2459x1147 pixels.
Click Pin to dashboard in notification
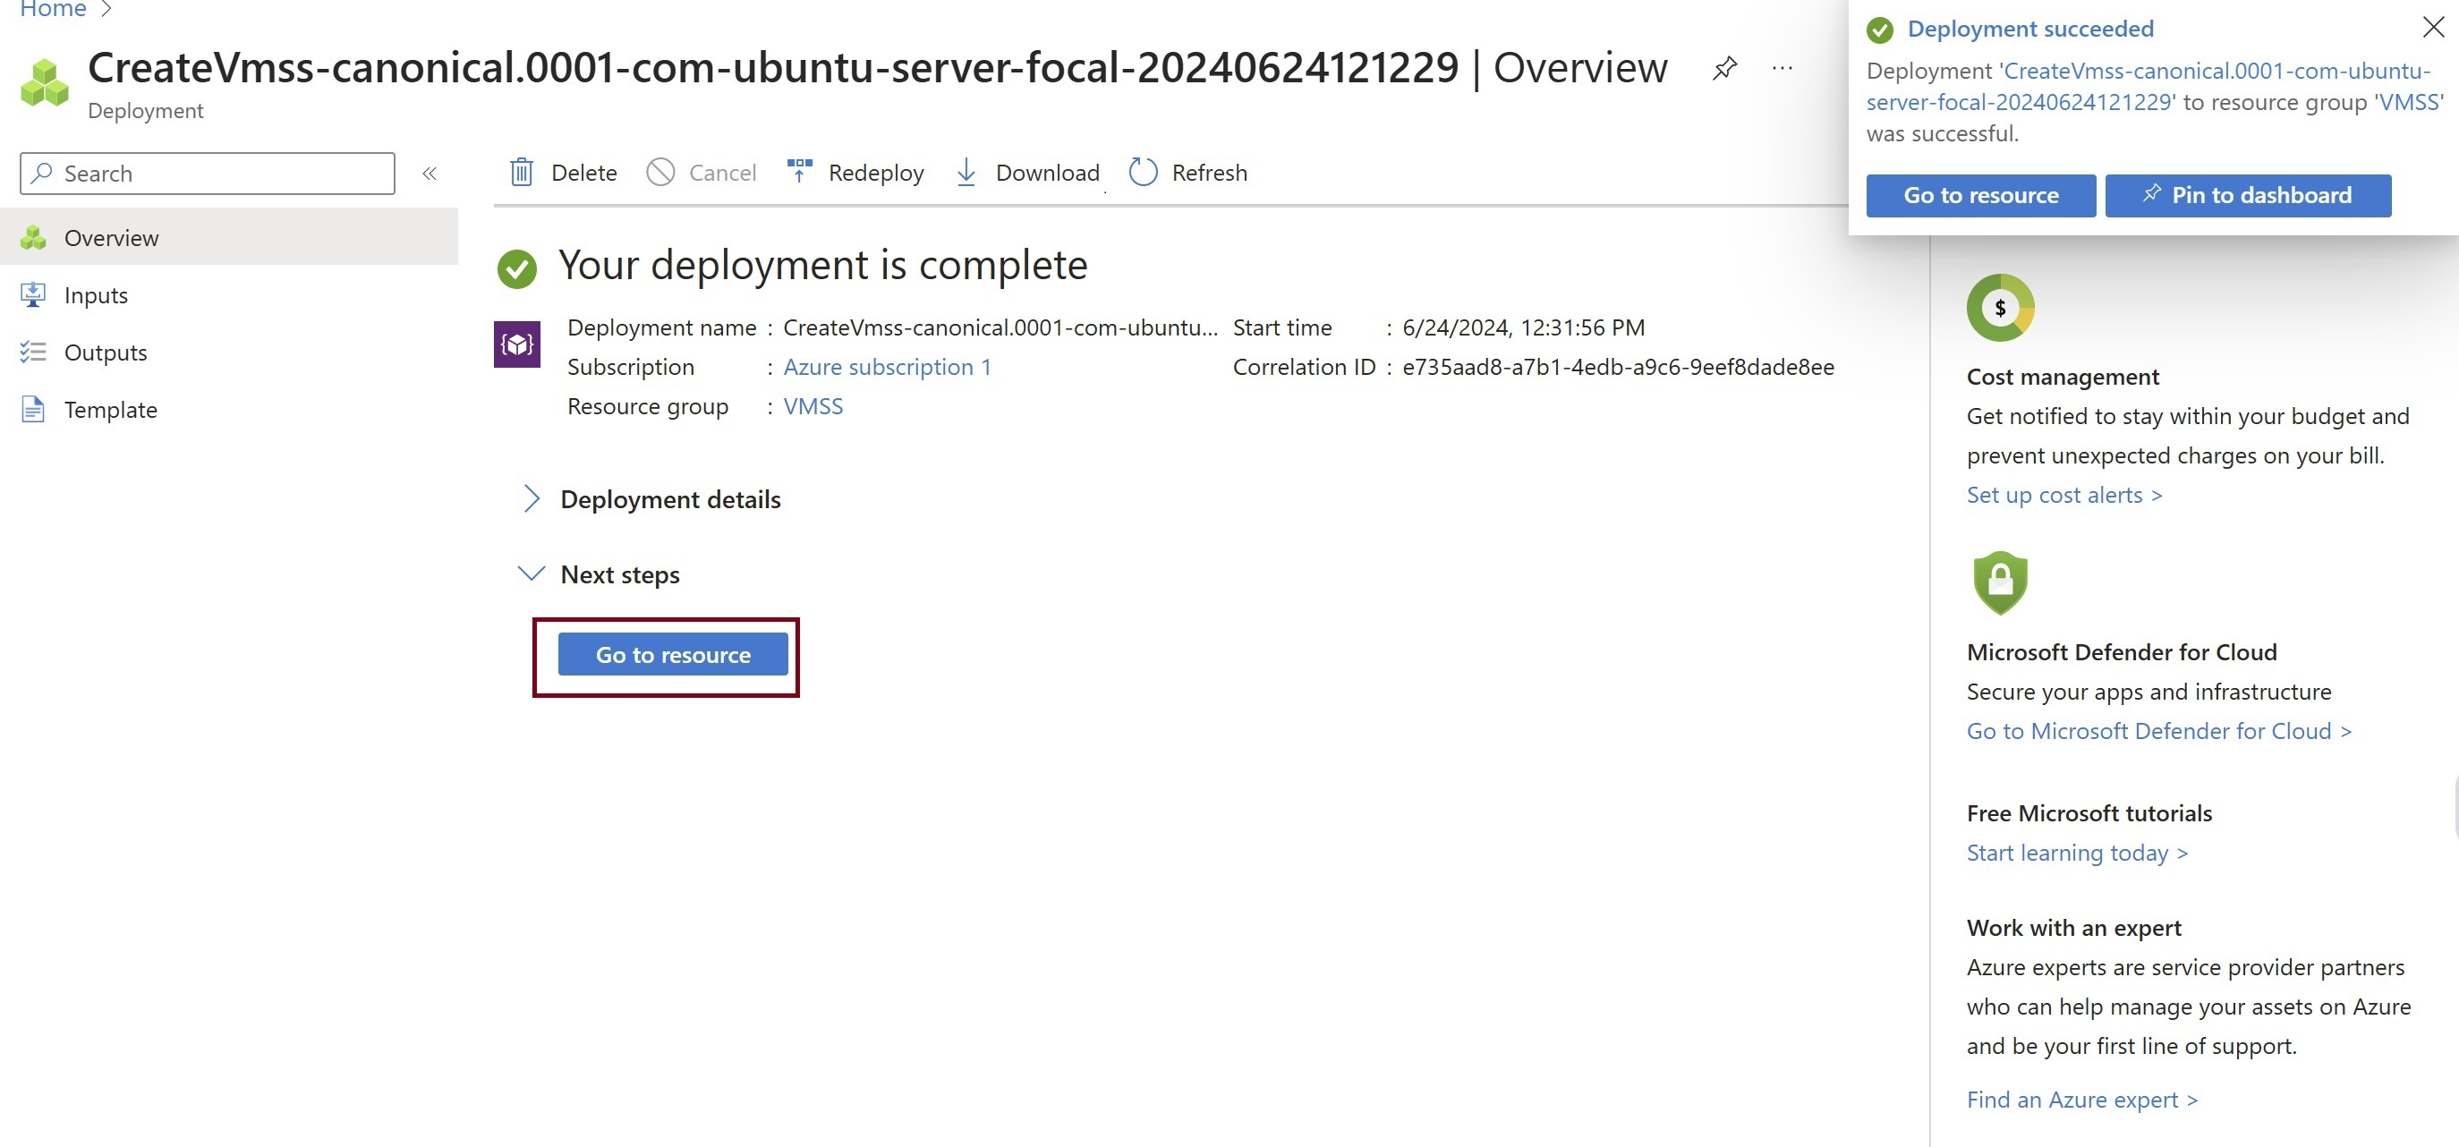tap(2248, 196)
